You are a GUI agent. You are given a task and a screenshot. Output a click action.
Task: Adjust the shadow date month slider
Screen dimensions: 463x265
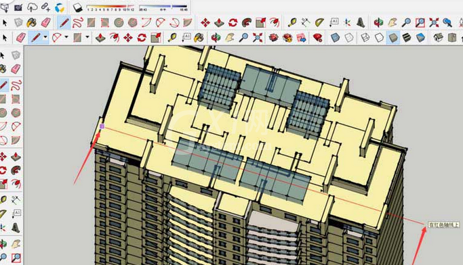pos(110,7)
